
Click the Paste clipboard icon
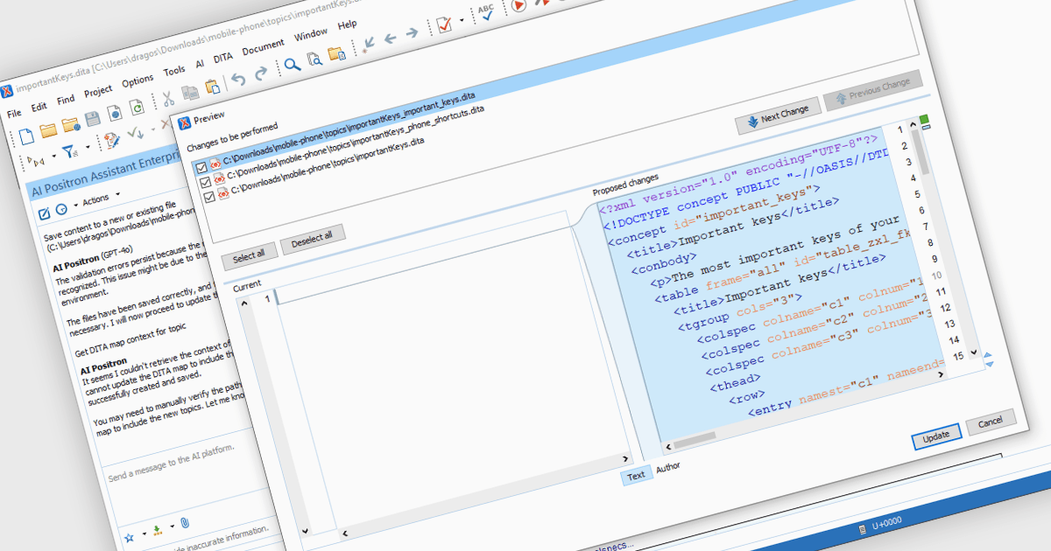tap(211, 87)
